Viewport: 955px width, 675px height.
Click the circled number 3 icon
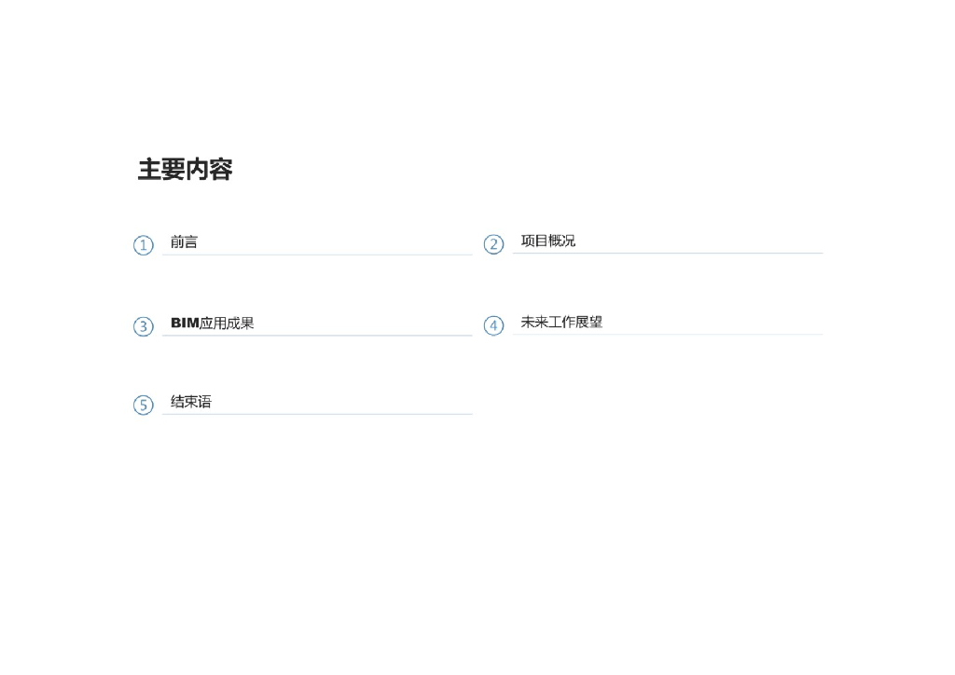143,326
